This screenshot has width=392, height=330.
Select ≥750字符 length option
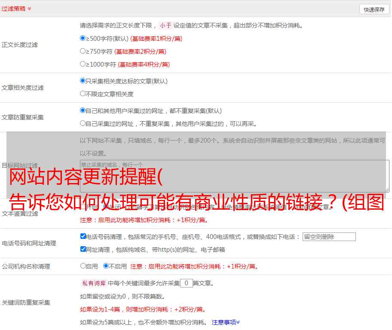(83, 51)
